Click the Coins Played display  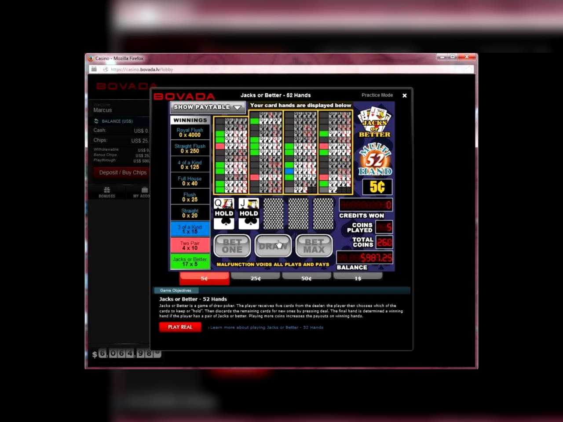coord(384,227)
